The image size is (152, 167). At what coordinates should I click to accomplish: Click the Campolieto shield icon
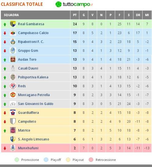pos(13,121)
